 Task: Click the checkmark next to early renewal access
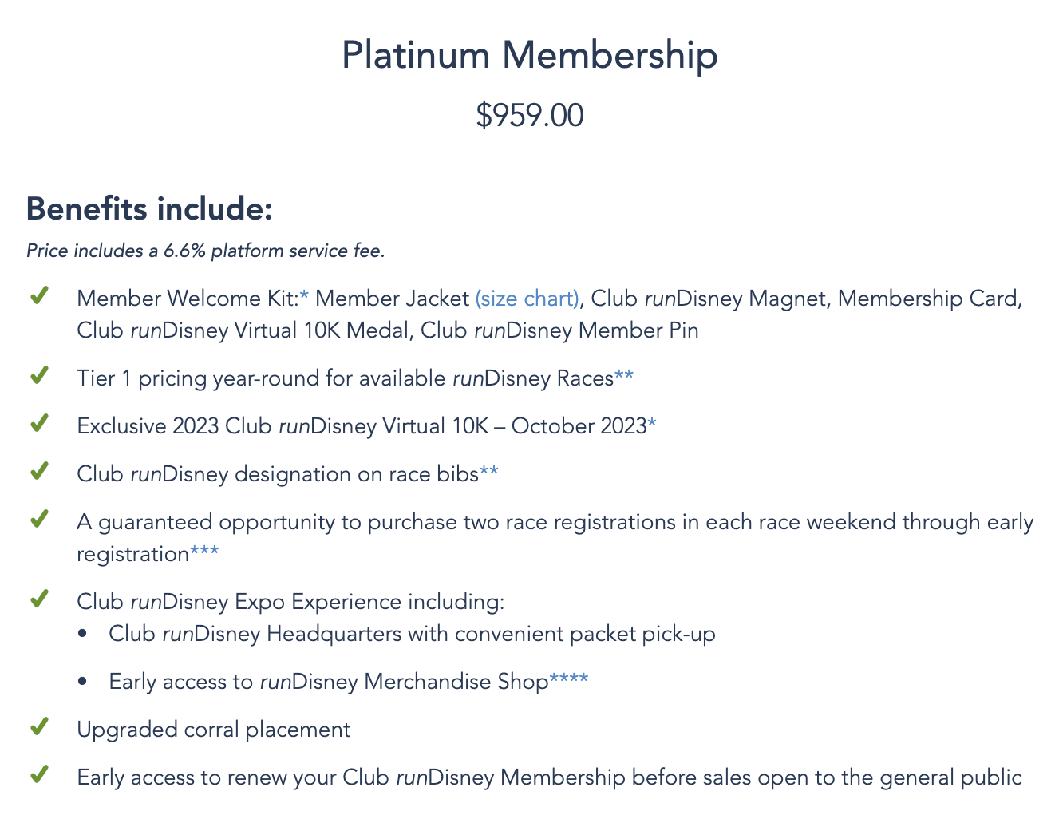[x=38, y=775]
